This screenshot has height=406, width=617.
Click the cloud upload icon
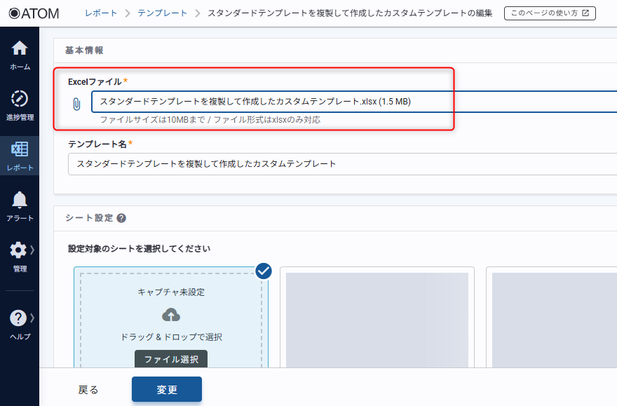point(171,315)
